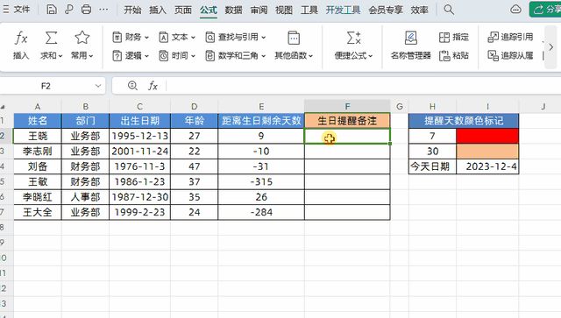The image size is (561, 318).
Task: Click the 距离生日剩余天数 header cell
Action: (261, 121)
